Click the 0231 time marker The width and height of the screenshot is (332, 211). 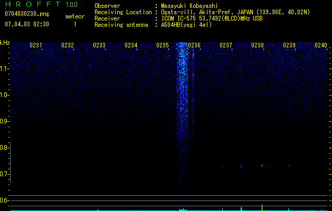tap(36, 45)
